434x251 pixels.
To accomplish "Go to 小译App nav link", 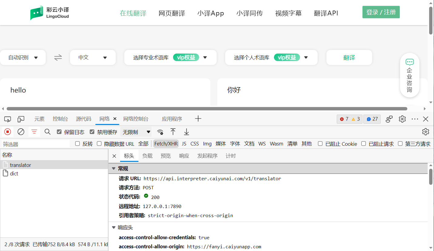I will pos(211,13).
